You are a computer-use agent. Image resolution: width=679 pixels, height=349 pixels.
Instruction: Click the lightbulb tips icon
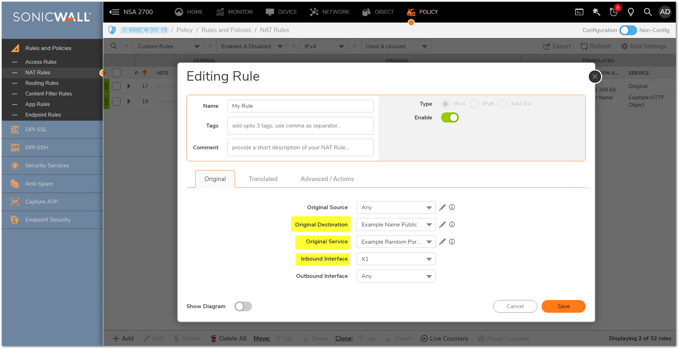(631, 12)
